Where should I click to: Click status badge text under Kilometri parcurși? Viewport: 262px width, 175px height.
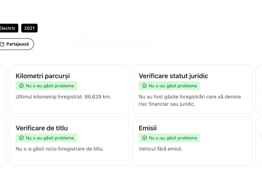(x=50, y=86)
